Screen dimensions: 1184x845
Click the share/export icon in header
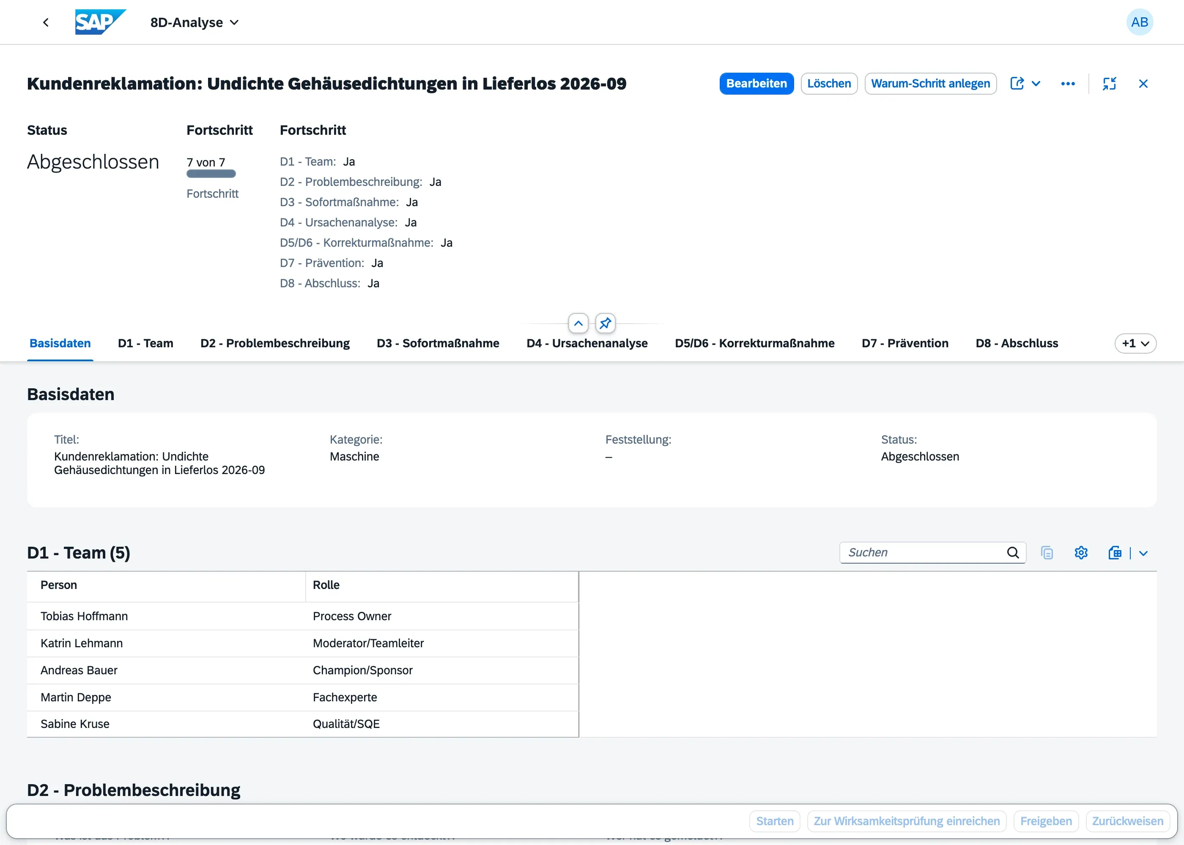point(1017,84)
